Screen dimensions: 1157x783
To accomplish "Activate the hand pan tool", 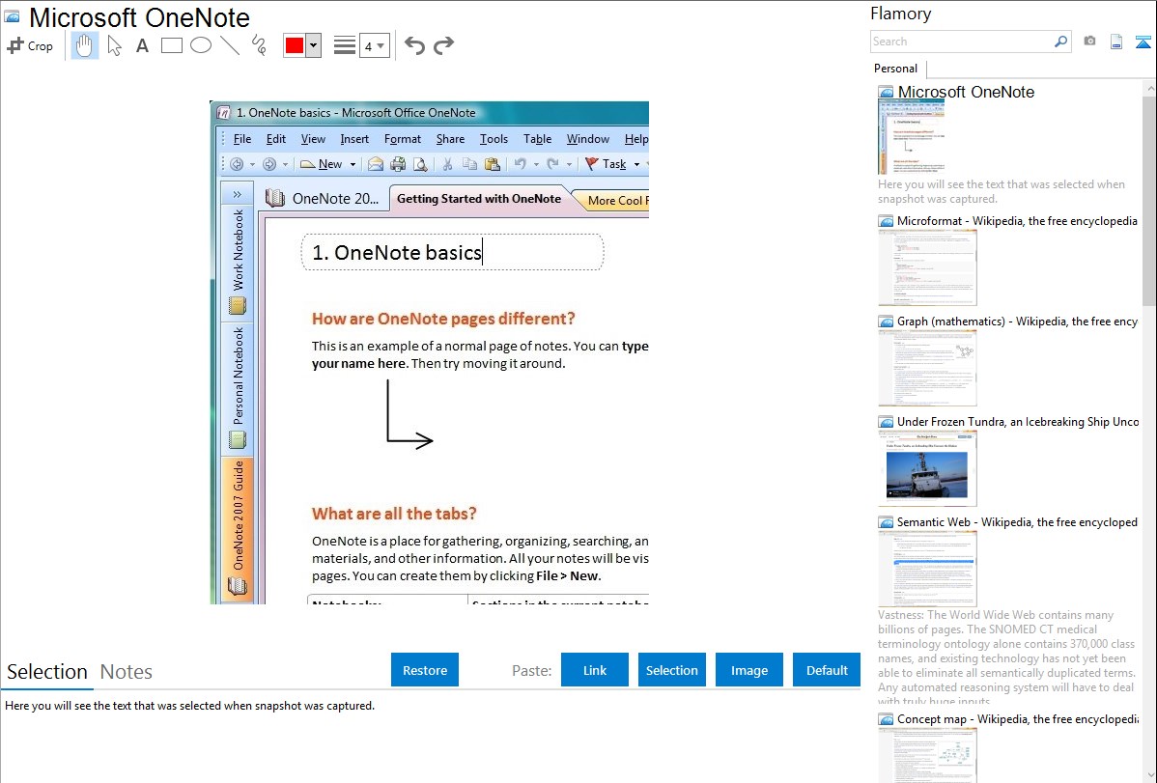I will pyautogui.click(x=85, y=45).
